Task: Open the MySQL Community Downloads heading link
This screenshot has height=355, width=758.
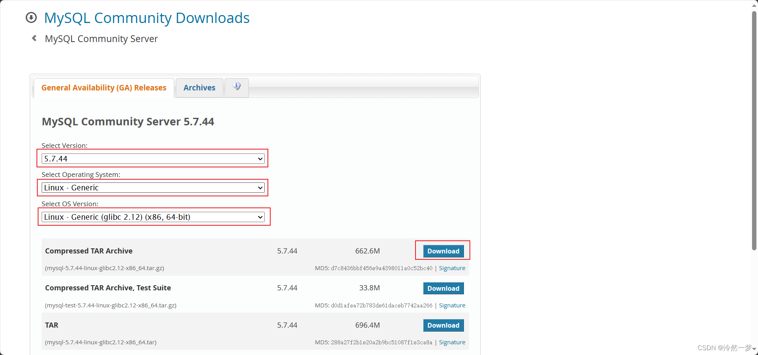Action: click(147, 18)
